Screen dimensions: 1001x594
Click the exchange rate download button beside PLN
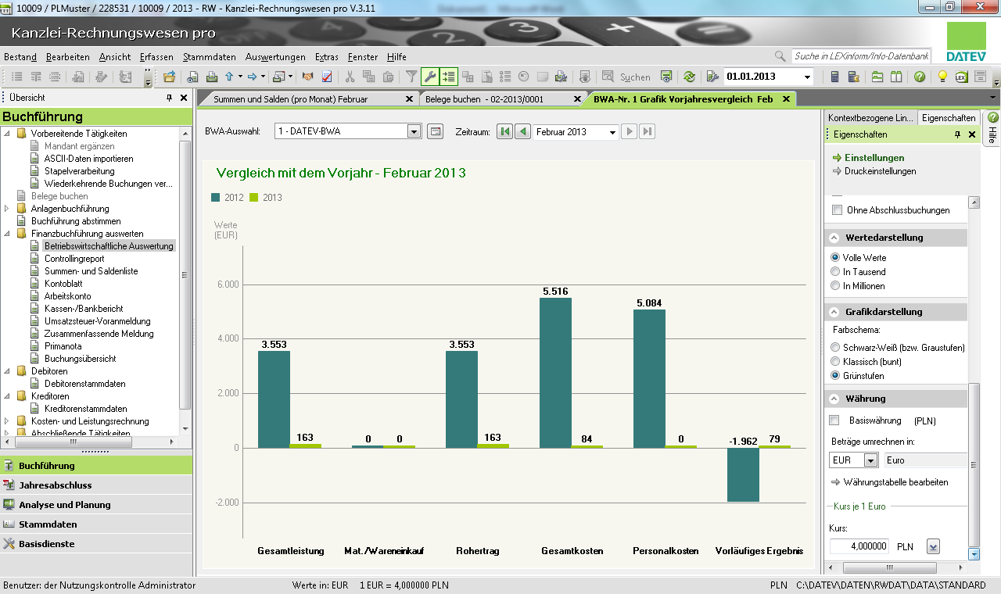933,546
